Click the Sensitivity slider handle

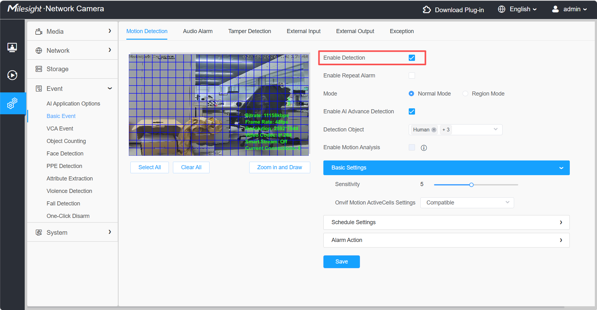tap(471, 185)
